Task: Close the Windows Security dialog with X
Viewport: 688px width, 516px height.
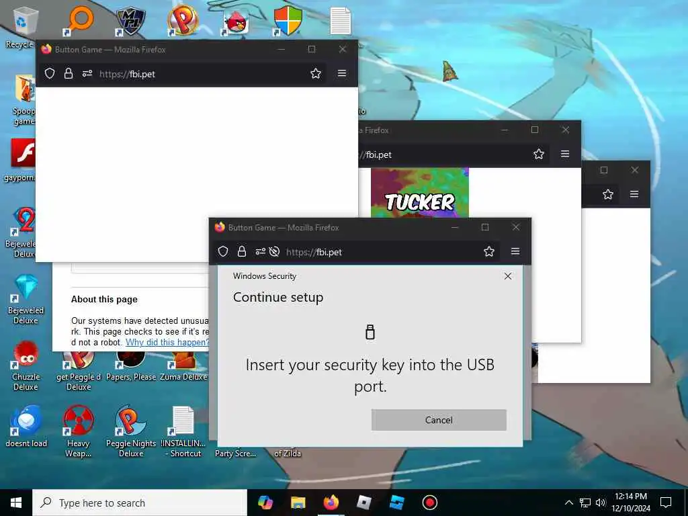Action: (508, 276)
